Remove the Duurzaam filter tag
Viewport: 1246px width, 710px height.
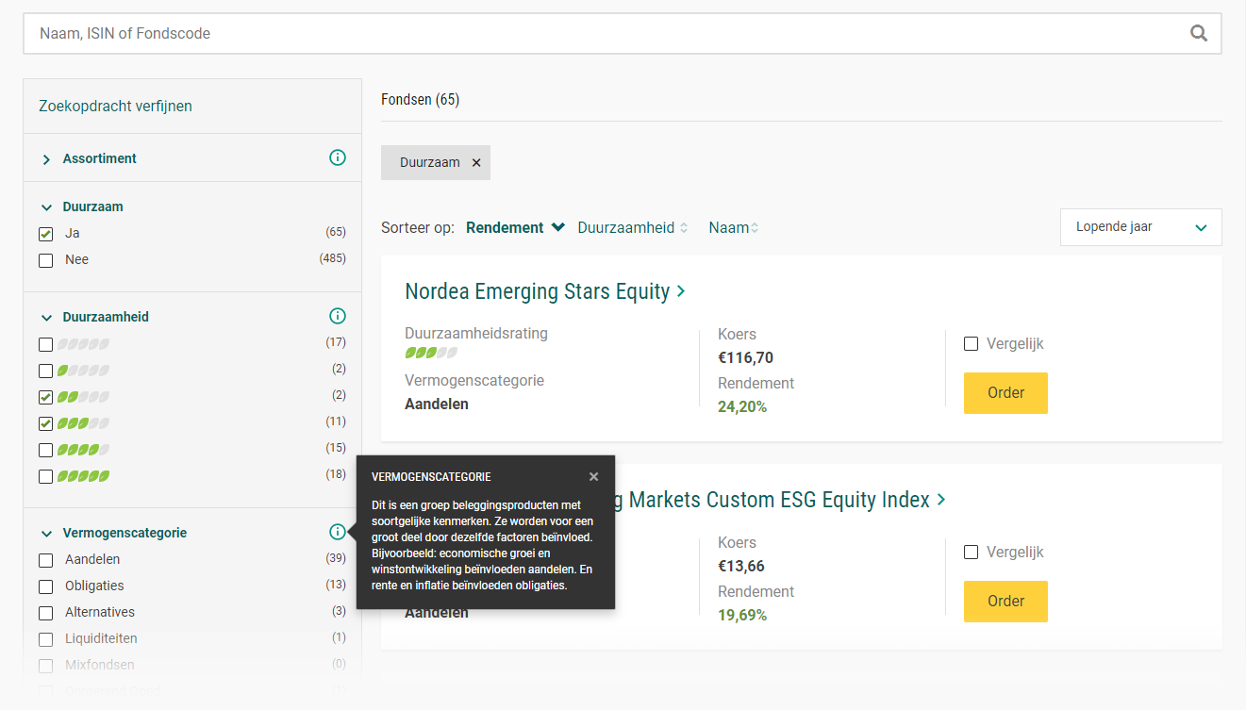(476, 162)
